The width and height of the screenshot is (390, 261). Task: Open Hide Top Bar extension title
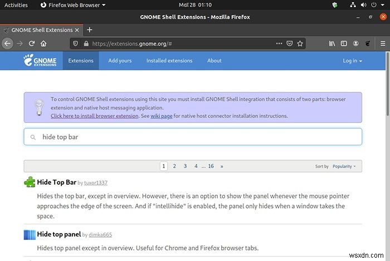click(57, 183)
